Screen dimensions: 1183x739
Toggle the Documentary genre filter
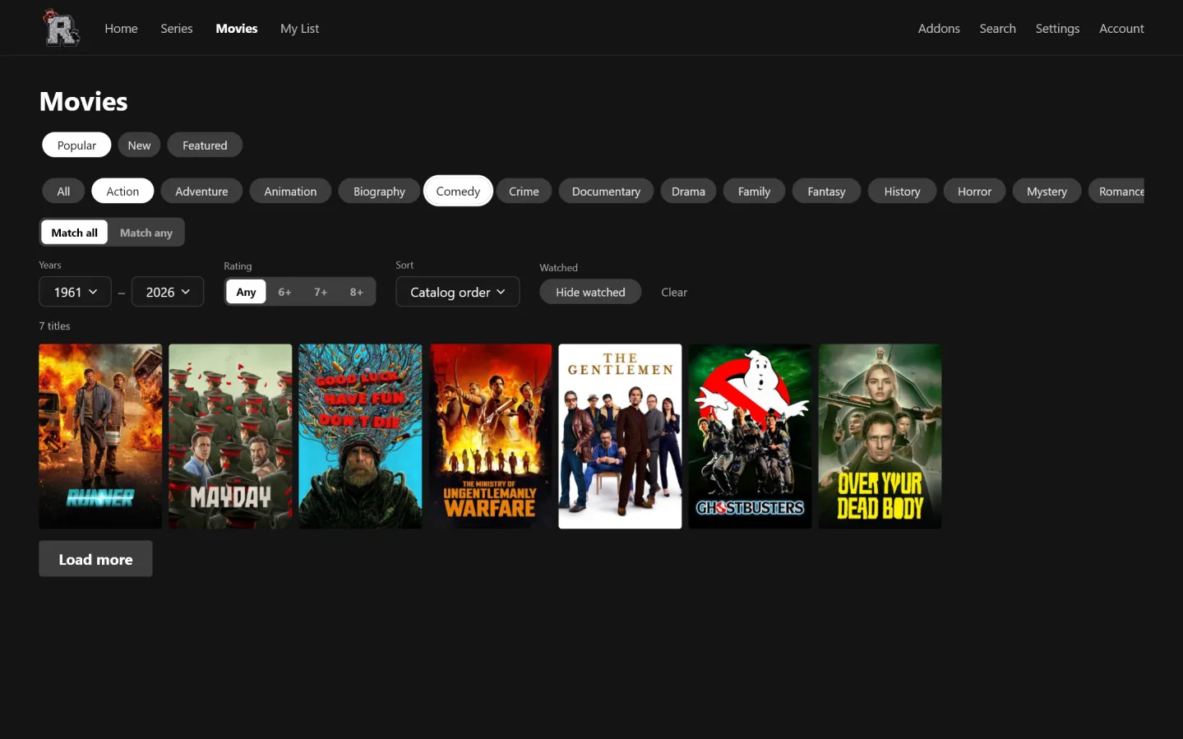pyautogui.click(x=606, y=192)
